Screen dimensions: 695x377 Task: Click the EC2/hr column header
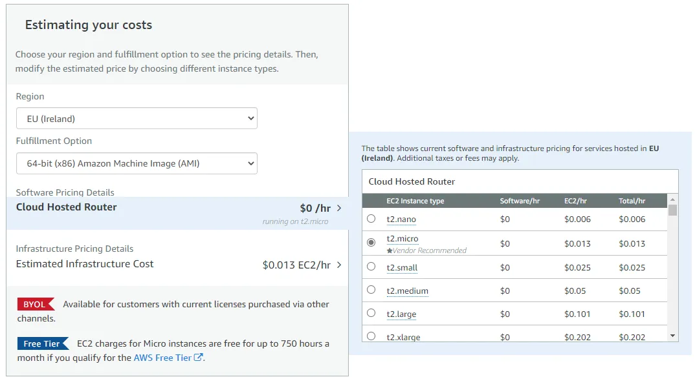click(x=575, y=201)
